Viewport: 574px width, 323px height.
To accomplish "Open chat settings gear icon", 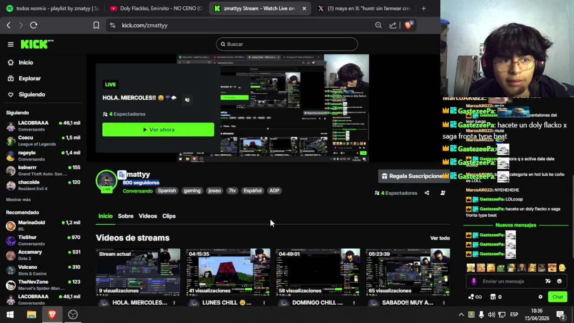I will [540, 297].
